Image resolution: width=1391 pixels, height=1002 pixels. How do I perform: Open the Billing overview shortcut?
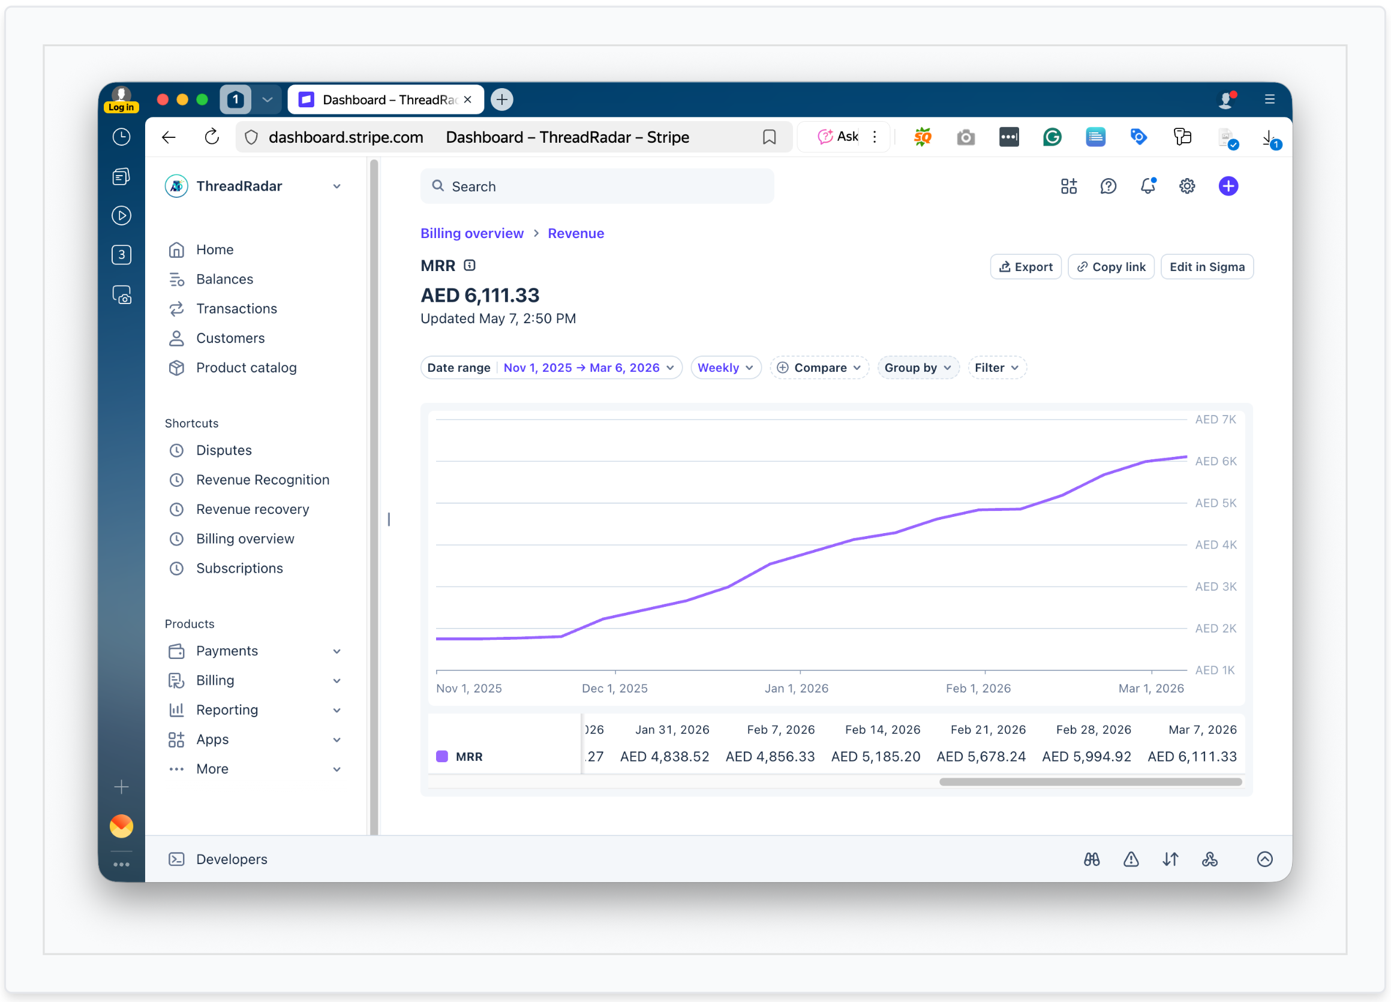245,538
